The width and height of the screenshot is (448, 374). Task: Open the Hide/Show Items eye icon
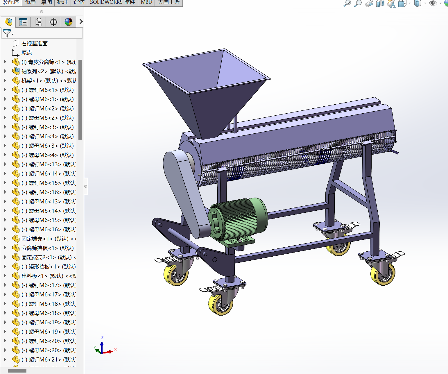[x=433, y=3]
